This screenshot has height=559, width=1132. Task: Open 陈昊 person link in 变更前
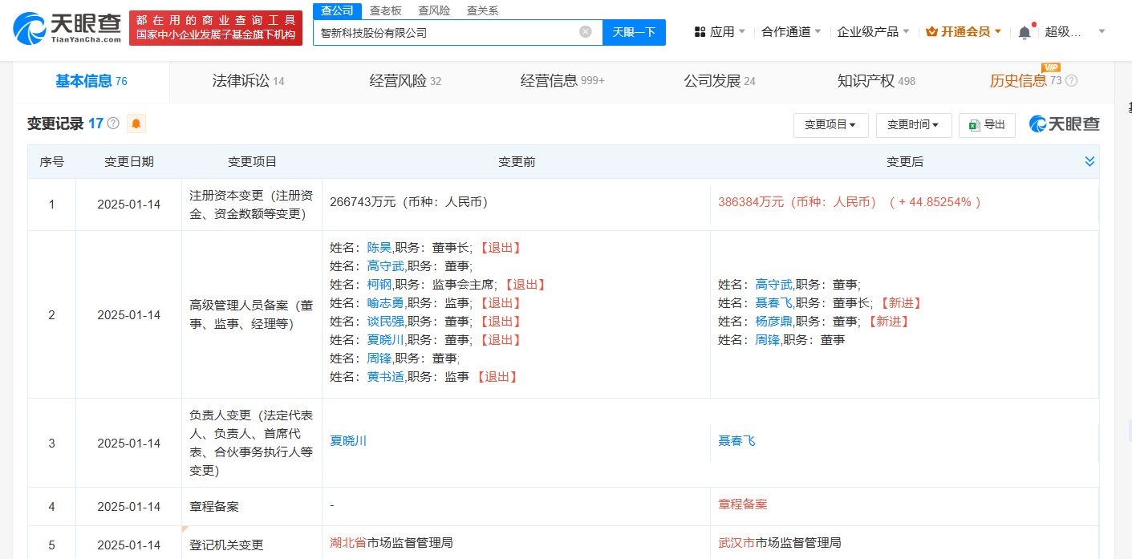pyautogui.click(x=379, y=248)
